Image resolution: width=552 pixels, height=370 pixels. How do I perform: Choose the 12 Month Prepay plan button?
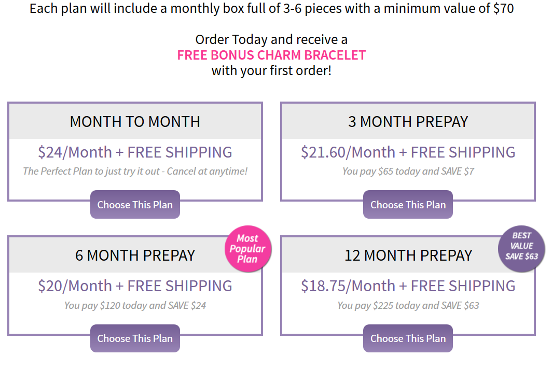[408, 338]
